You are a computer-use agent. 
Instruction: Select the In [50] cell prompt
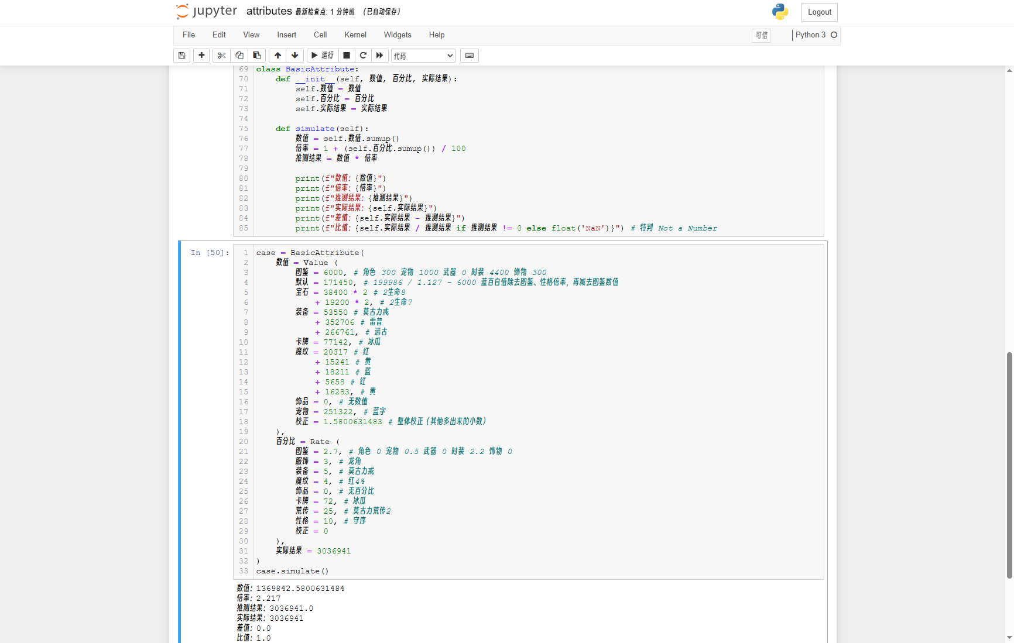click(210, 253)
